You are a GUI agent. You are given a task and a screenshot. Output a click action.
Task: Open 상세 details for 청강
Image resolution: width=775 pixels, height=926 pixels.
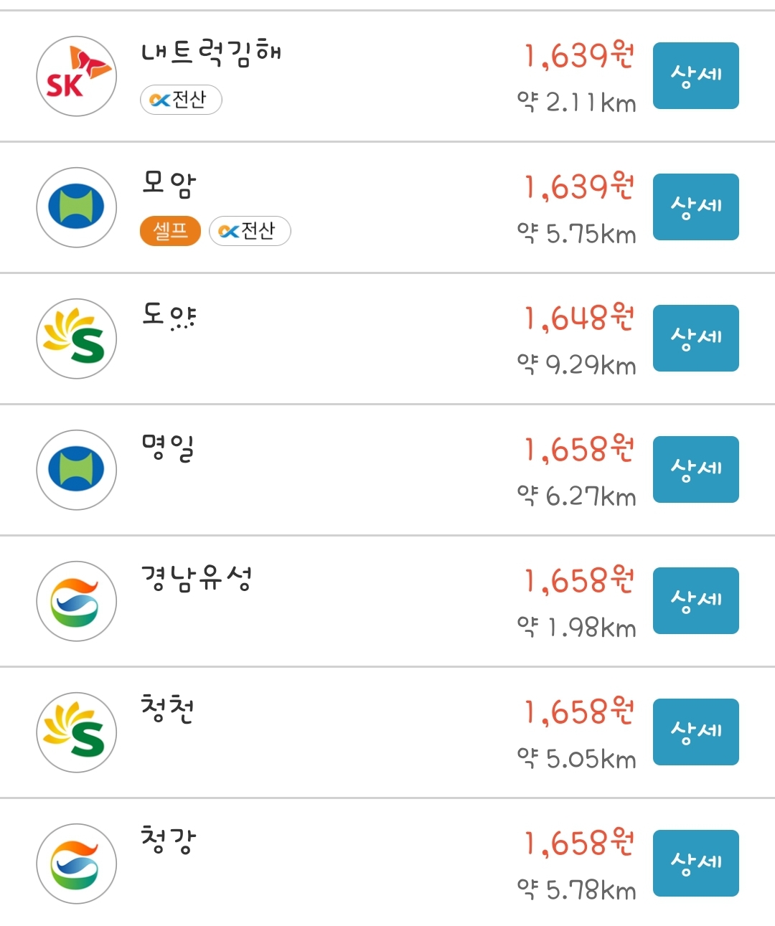(x=696, y=863)
